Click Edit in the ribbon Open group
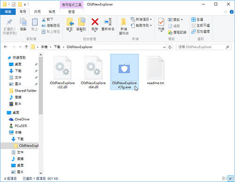The height and width of the screenshot is (182, 235). point(174,26)
